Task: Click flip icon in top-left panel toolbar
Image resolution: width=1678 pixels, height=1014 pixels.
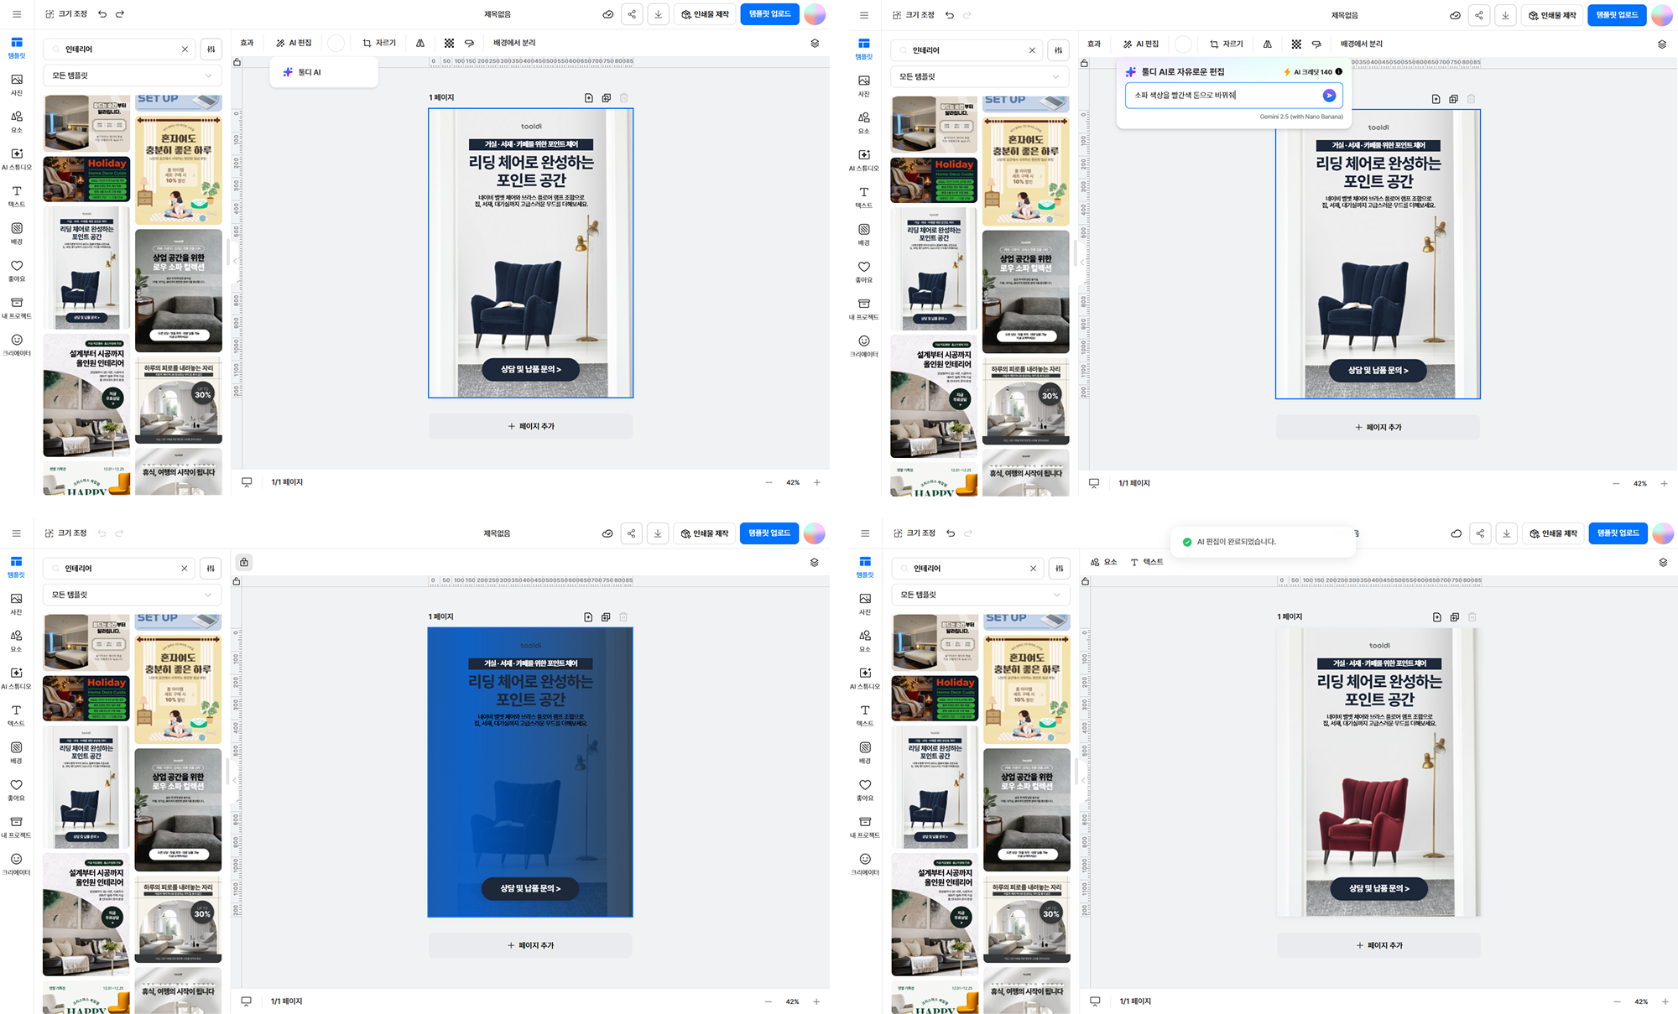Action: coord(420,43)
